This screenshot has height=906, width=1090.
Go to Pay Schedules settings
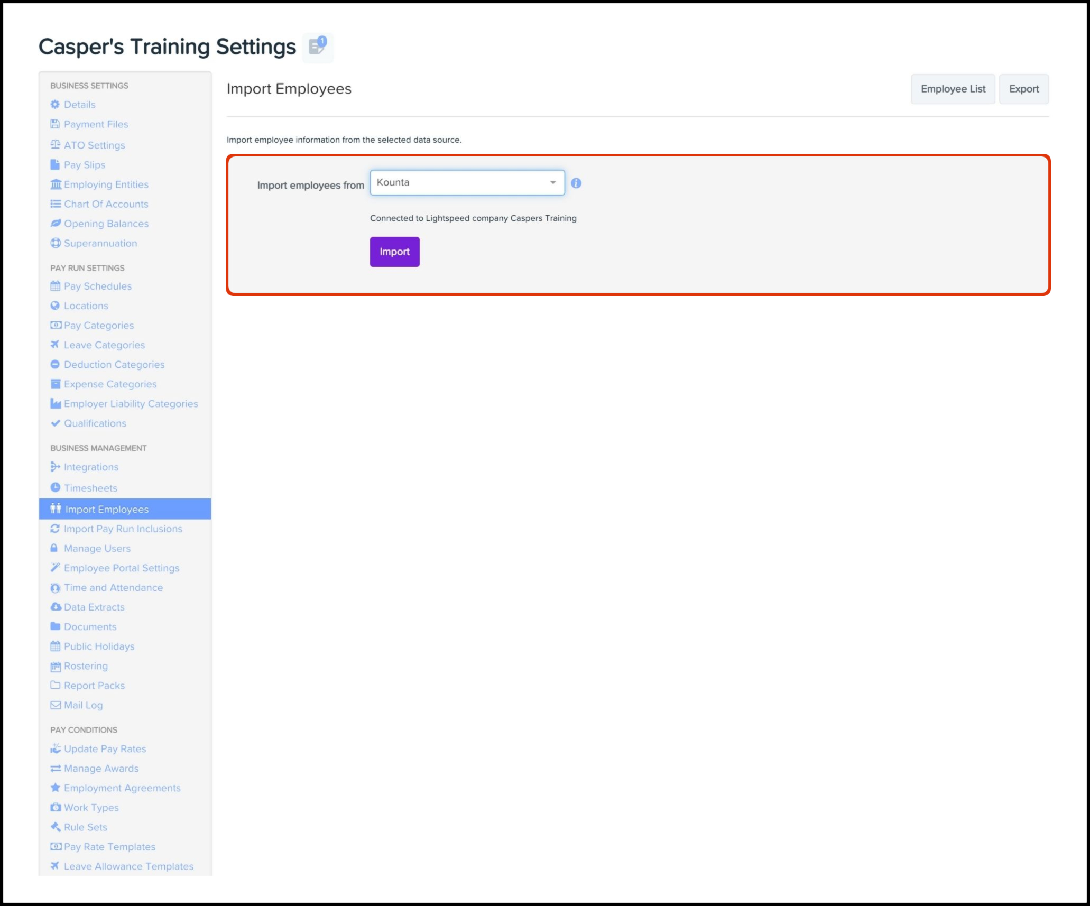coord(98,286)
